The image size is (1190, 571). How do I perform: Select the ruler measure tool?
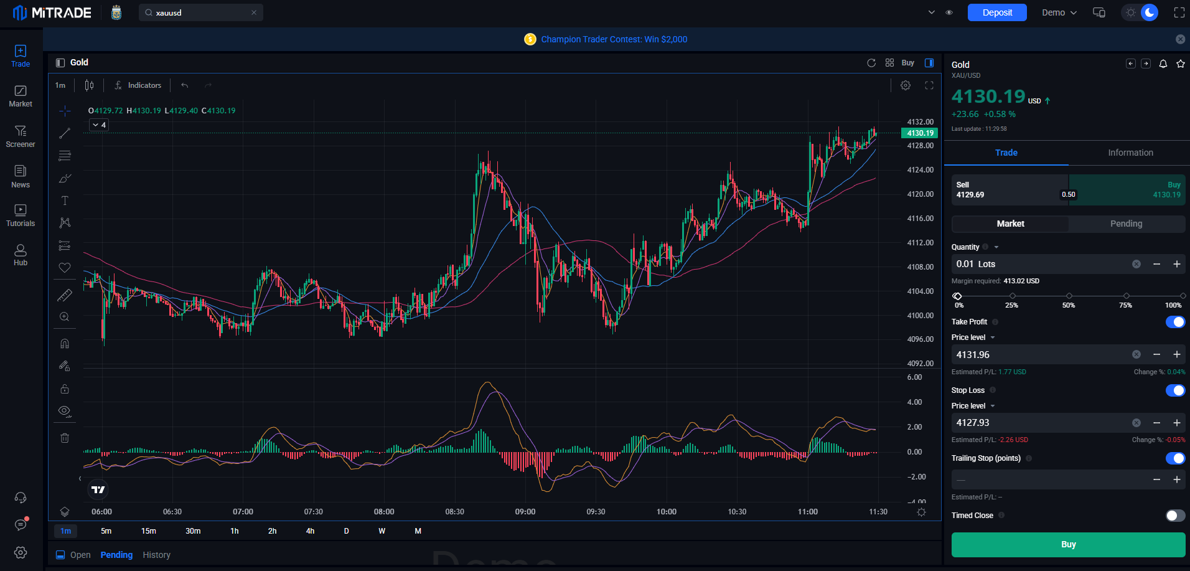tap(65, 295)
